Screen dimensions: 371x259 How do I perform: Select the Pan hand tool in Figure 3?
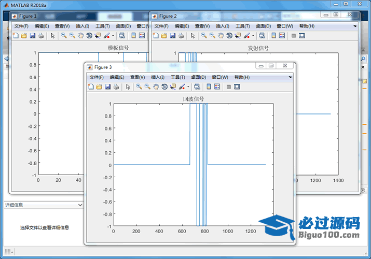pos(156,87)
